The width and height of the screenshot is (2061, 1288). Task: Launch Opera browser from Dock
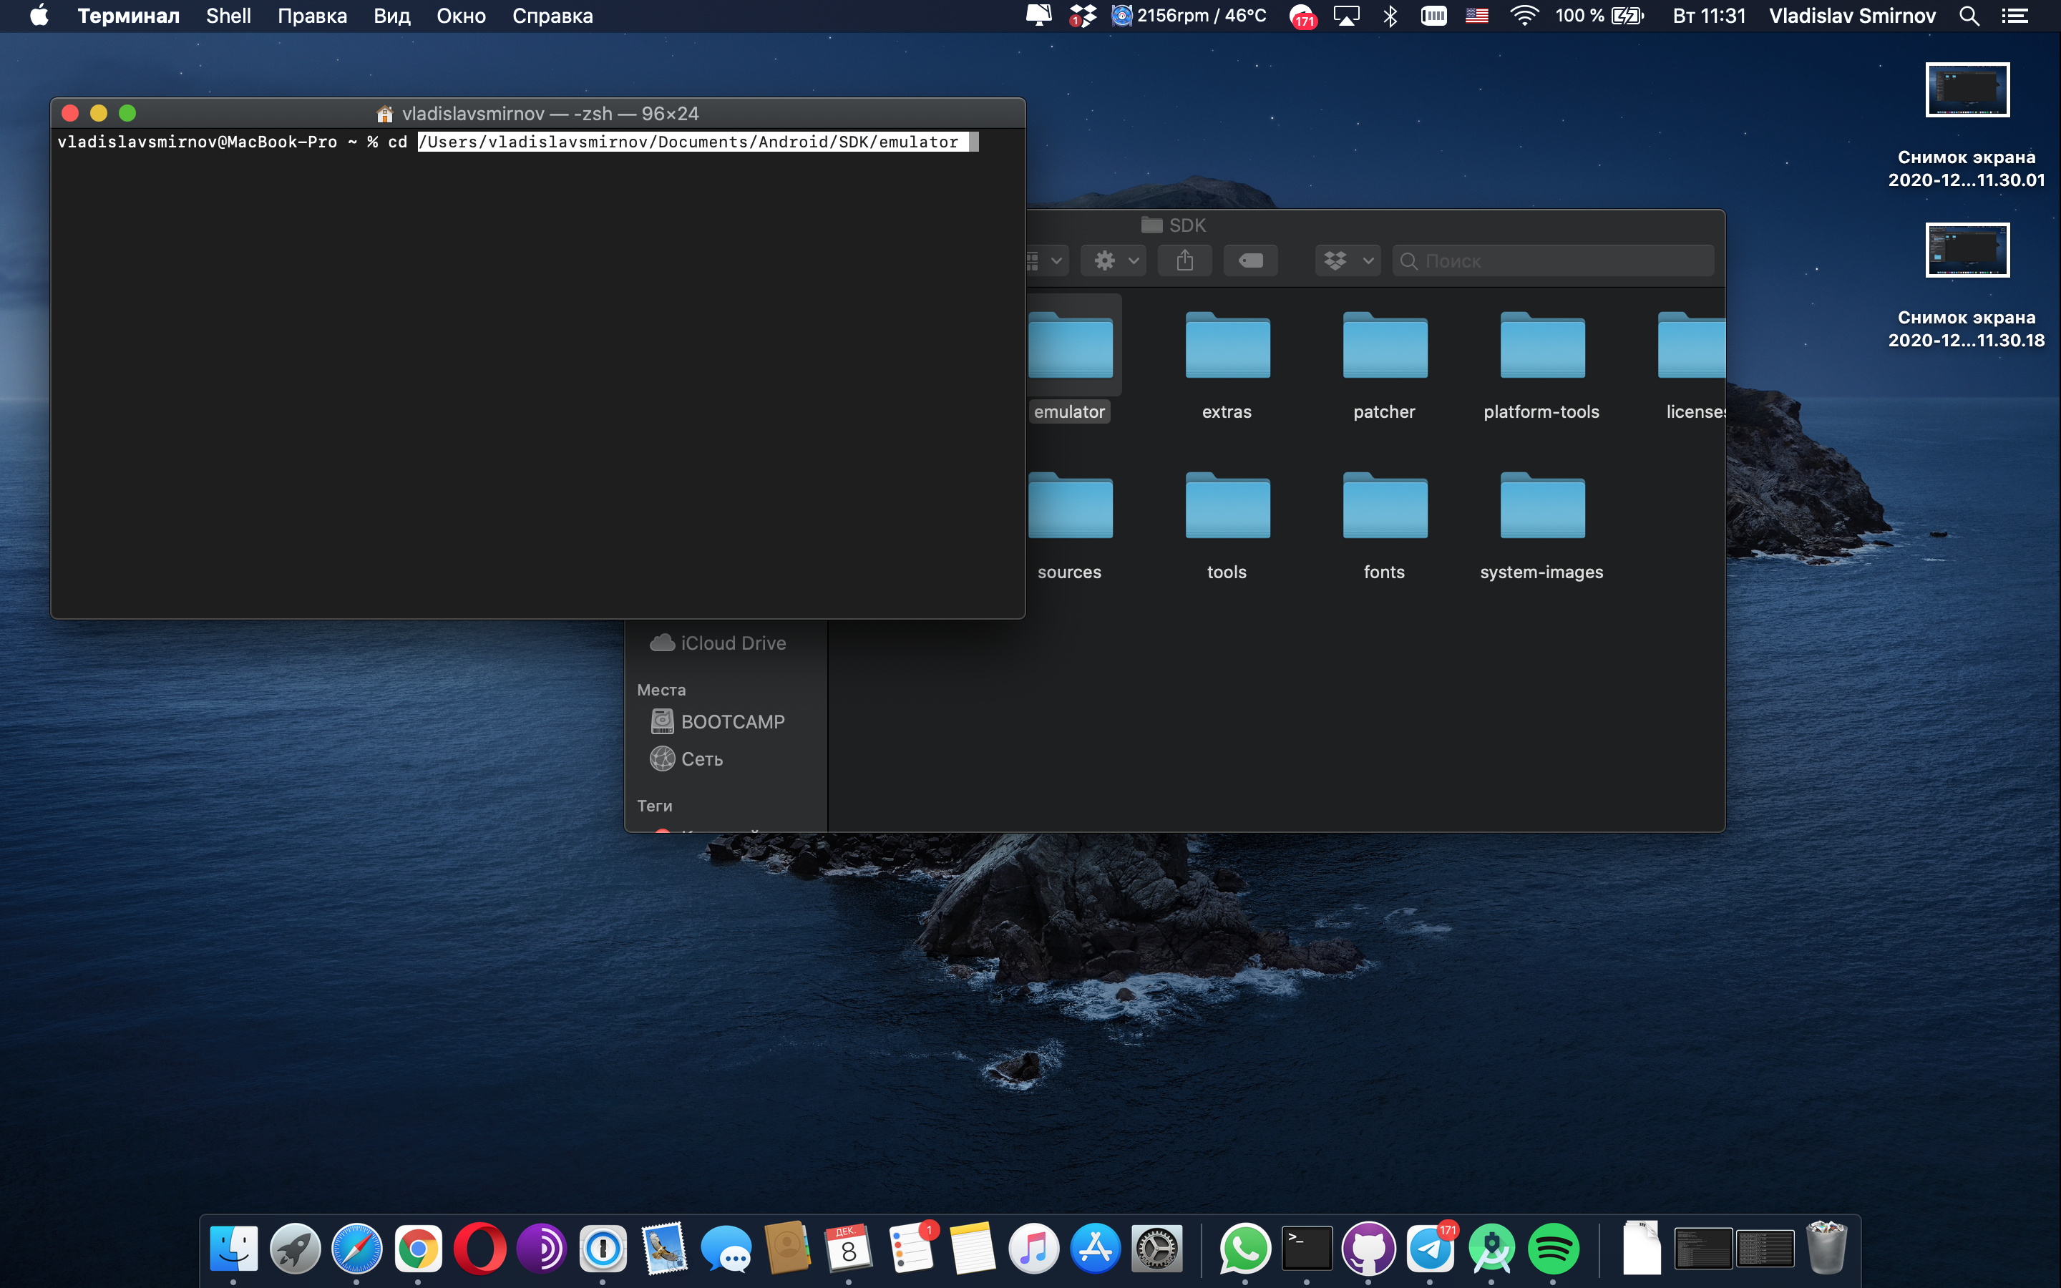(x=479, y=1249)
